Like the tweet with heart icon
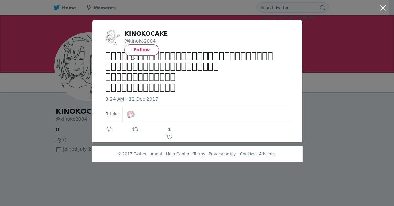 coord(170,137)
